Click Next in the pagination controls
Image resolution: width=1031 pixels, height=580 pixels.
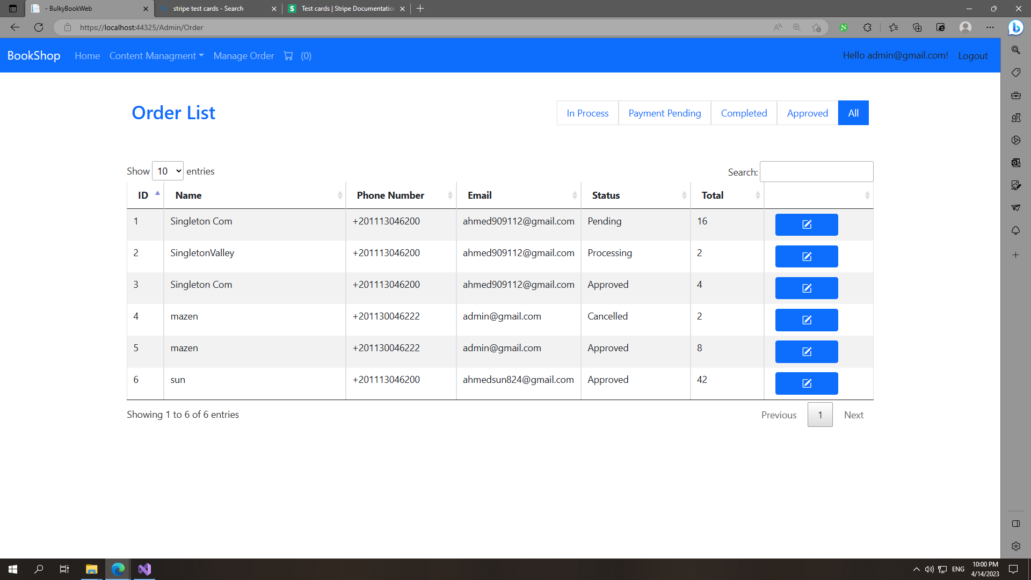coord(854,415)
